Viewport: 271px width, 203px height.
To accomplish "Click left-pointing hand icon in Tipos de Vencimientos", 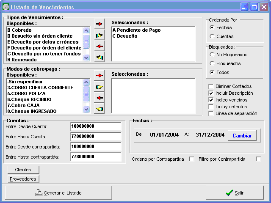I will 99,57.
